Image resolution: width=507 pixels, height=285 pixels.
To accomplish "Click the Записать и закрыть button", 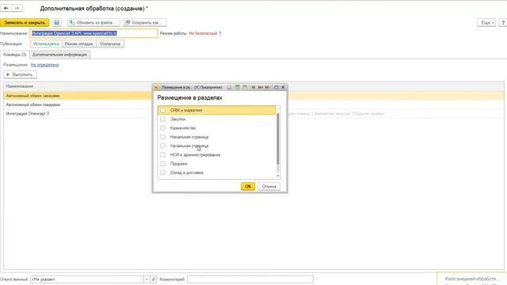I will point(25,23).
